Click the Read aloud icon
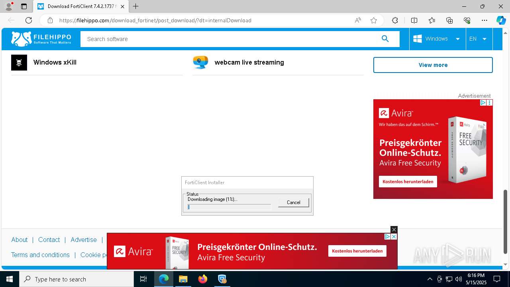Screen dimensions: 510x287 click(358, 20)
